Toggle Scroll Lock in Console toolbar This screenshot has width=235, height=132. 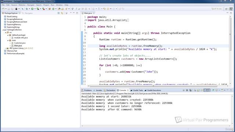coord(198,90)
